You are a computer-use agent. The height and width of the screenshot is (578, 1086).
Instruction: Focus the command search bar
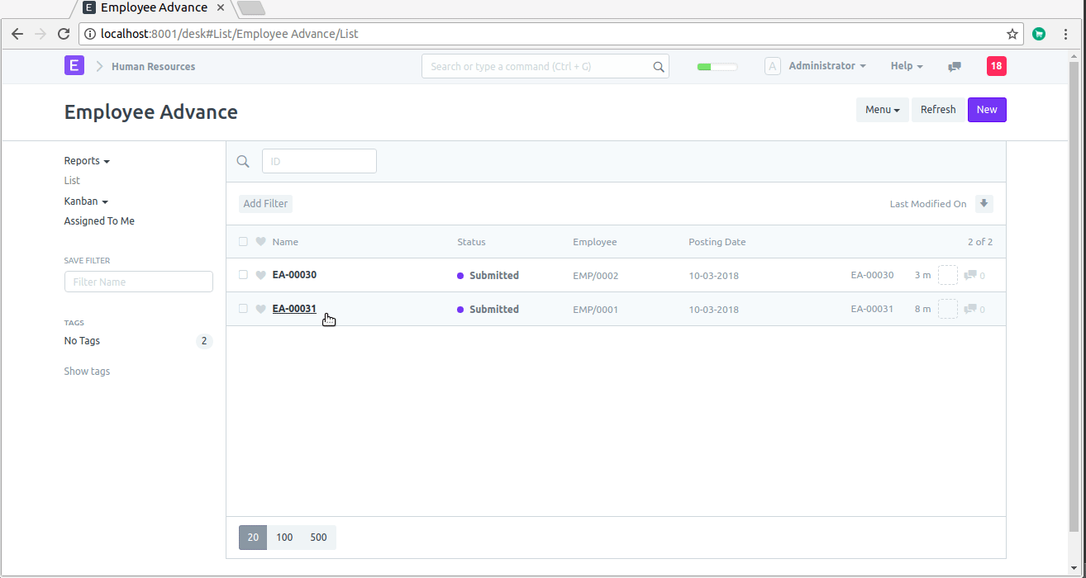click(x=545, y=66)
